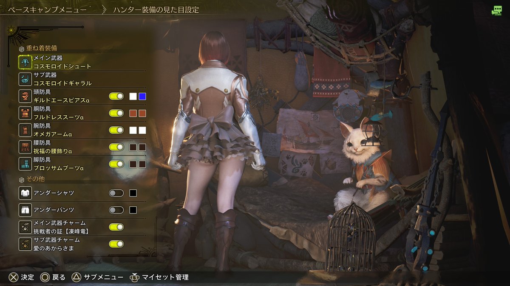Screen dimensions: 510x286
Task: Pick the second white swatch for 腕防具
Action: (142, 130)
